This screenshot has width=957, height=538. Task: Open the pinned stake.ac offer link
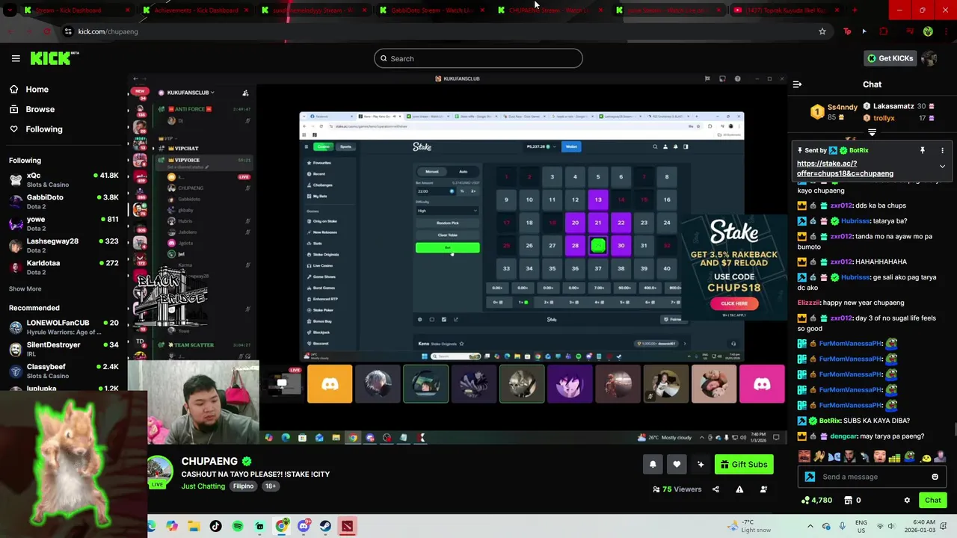click(845, 168)
